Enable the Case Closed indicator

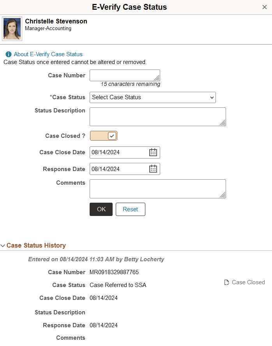click(103, 136)
